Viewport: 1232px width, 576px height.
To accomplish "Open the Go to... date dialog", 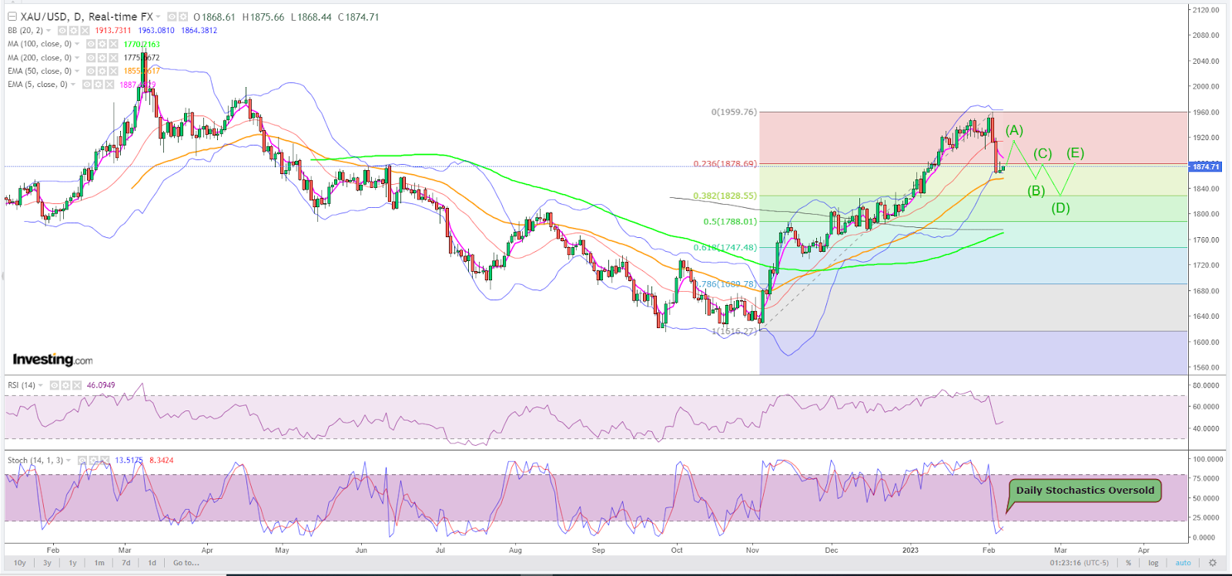I will tap(186, 563).
